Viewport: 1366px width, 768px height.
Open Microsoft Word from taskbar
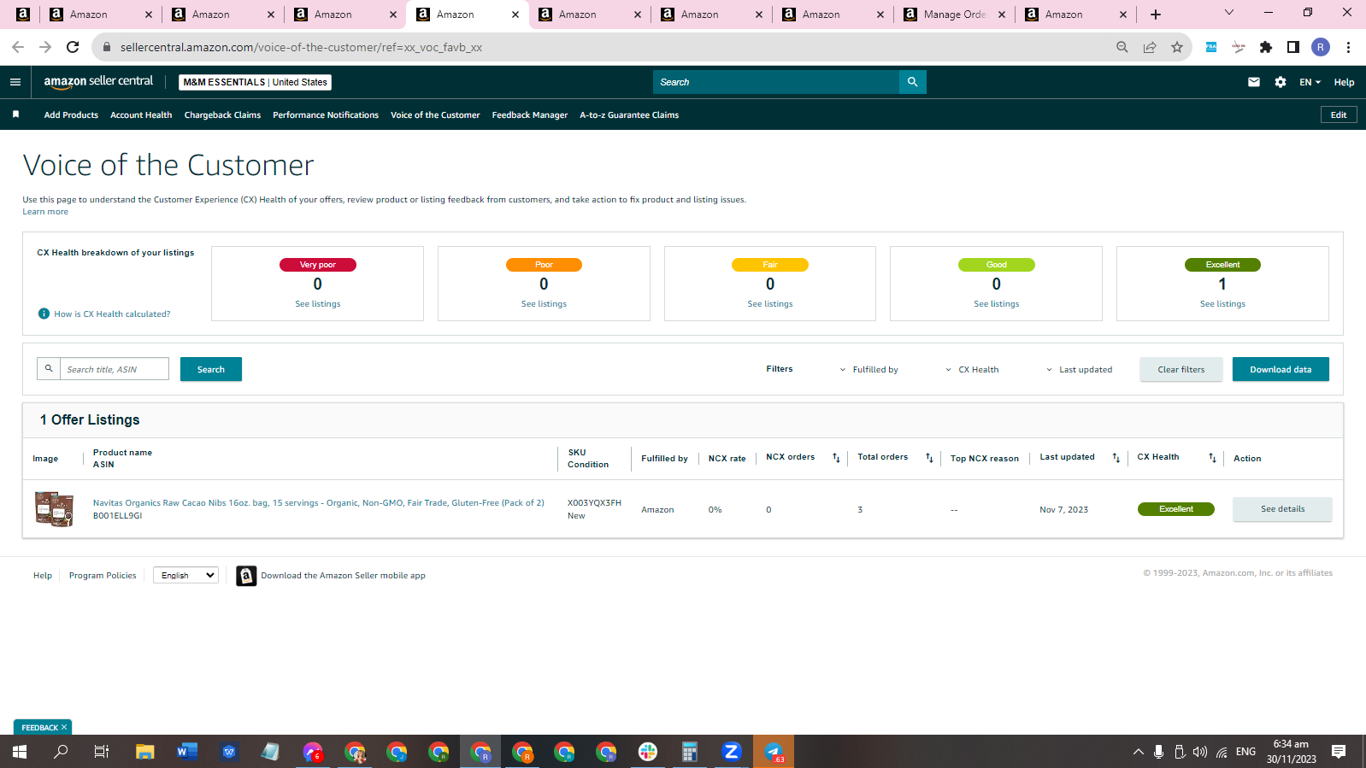click(186, 752)
